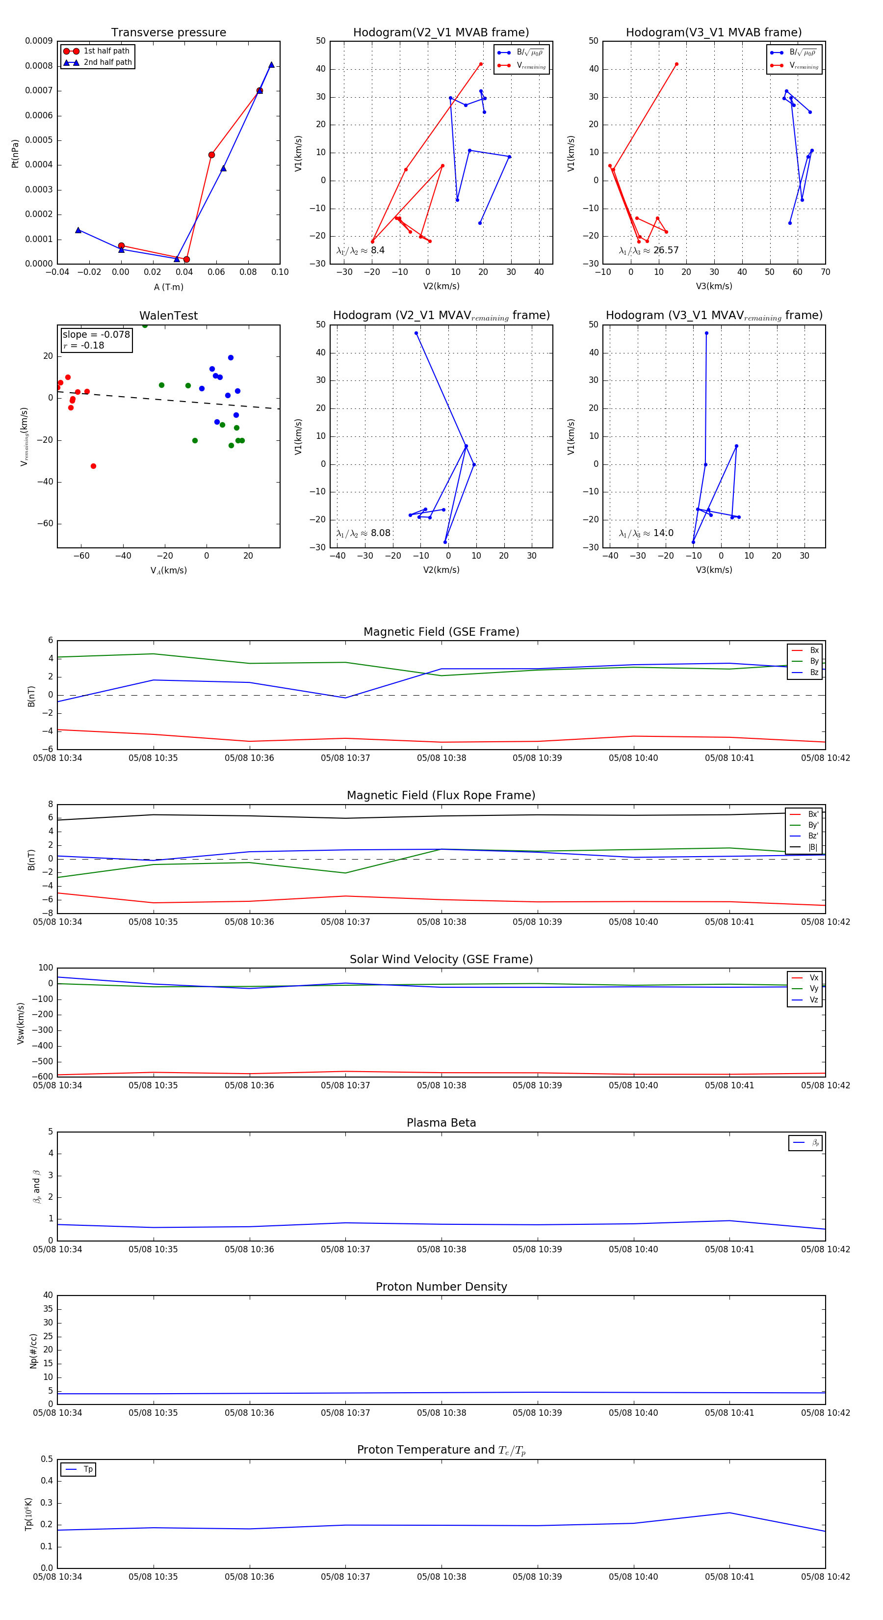Click the 'Vsw(km/s)' y-axis label

click(x=21, y=1023)
